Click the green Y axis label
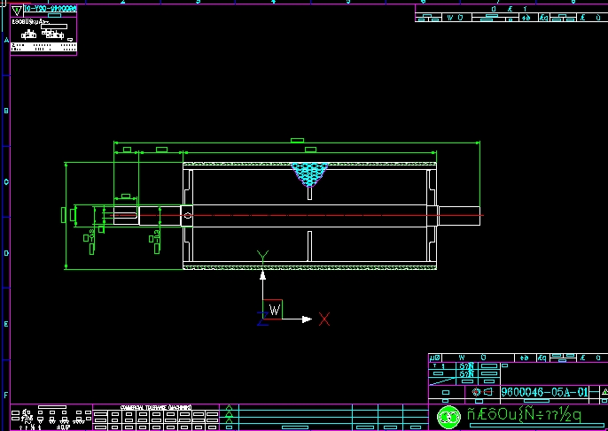Viewport: 608px width, 431px height. click(262, 257)
